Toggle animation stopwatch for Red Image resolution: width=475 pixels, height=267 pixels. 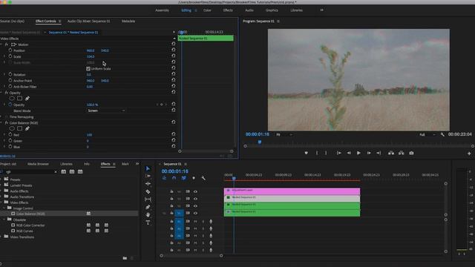click(10, 135)
